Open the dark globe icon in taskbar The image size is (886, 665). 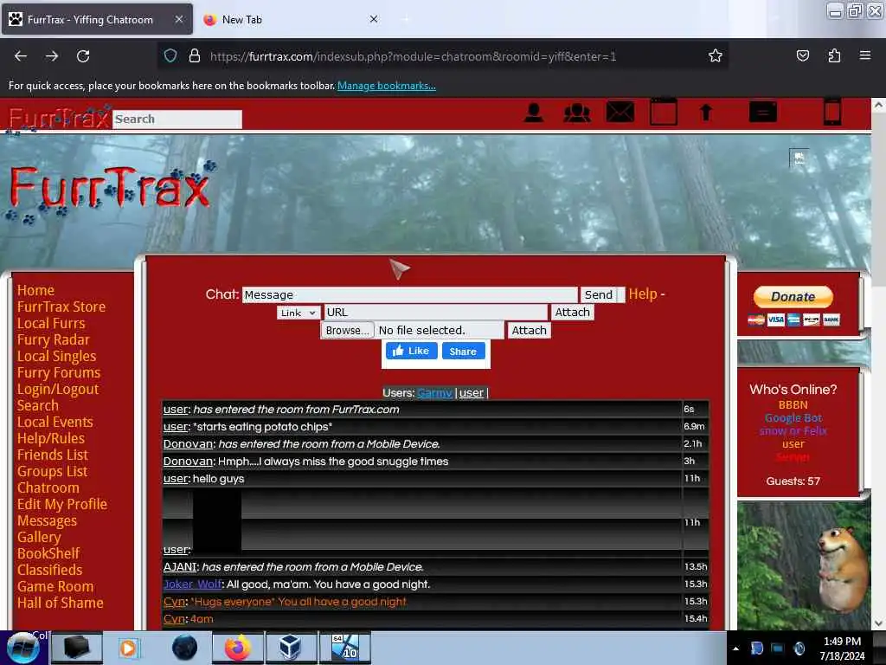185,648
